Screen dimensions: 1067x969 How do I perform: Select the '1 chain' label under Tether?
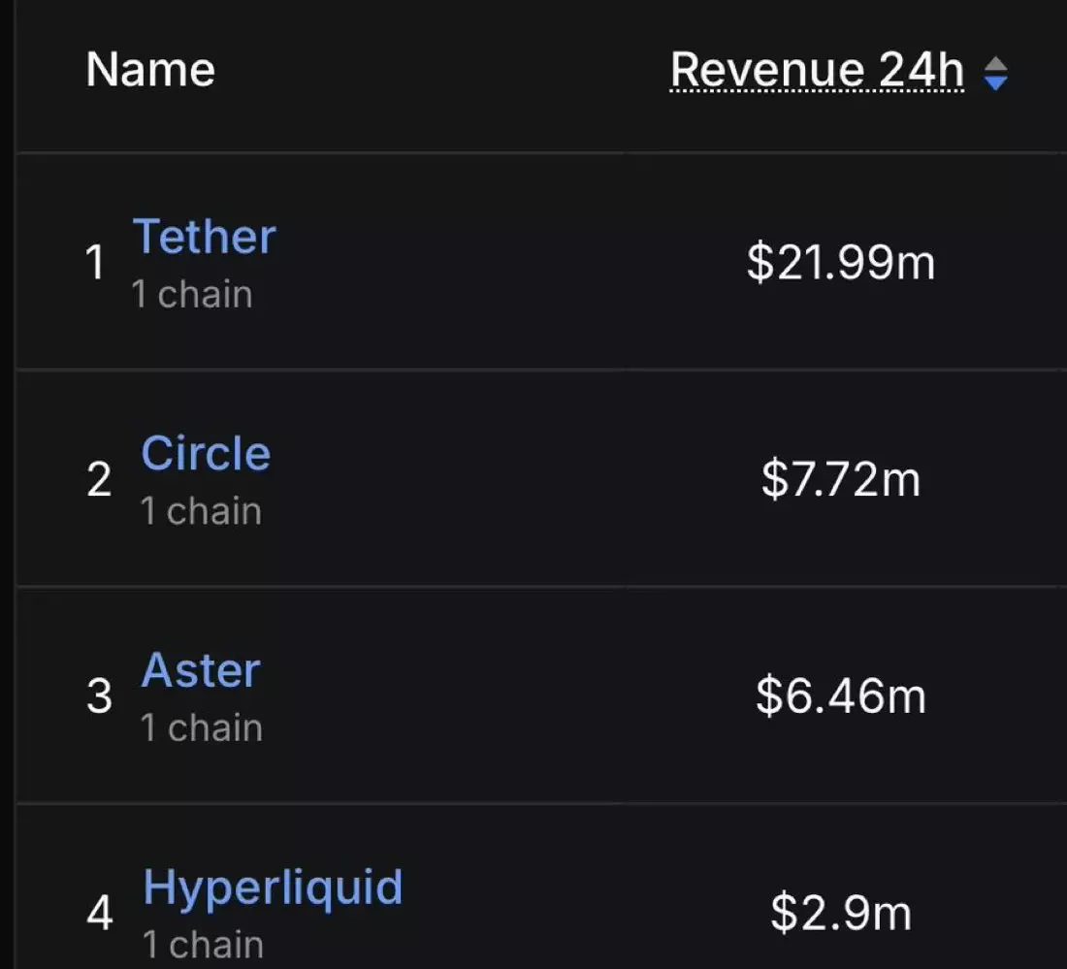coord(192,294)
